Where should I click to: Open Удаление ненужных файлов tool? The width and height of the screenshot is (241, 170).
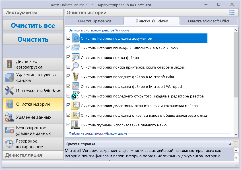pyautogui.click(x=33, y=78)
